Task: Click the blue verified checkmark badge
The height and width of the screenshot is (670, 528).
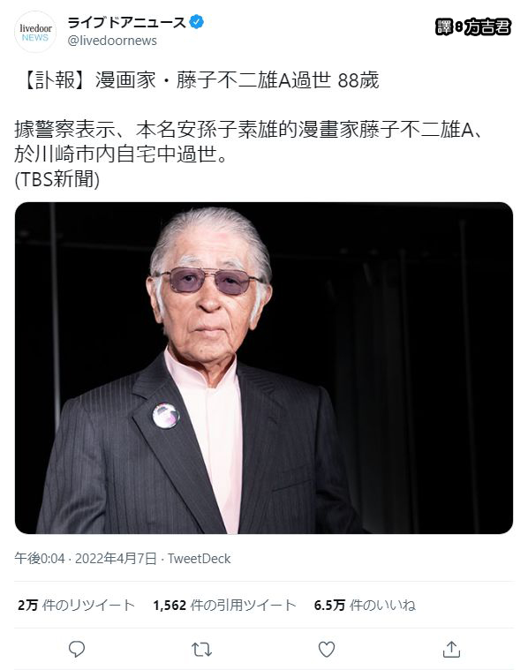Action: 196,22
